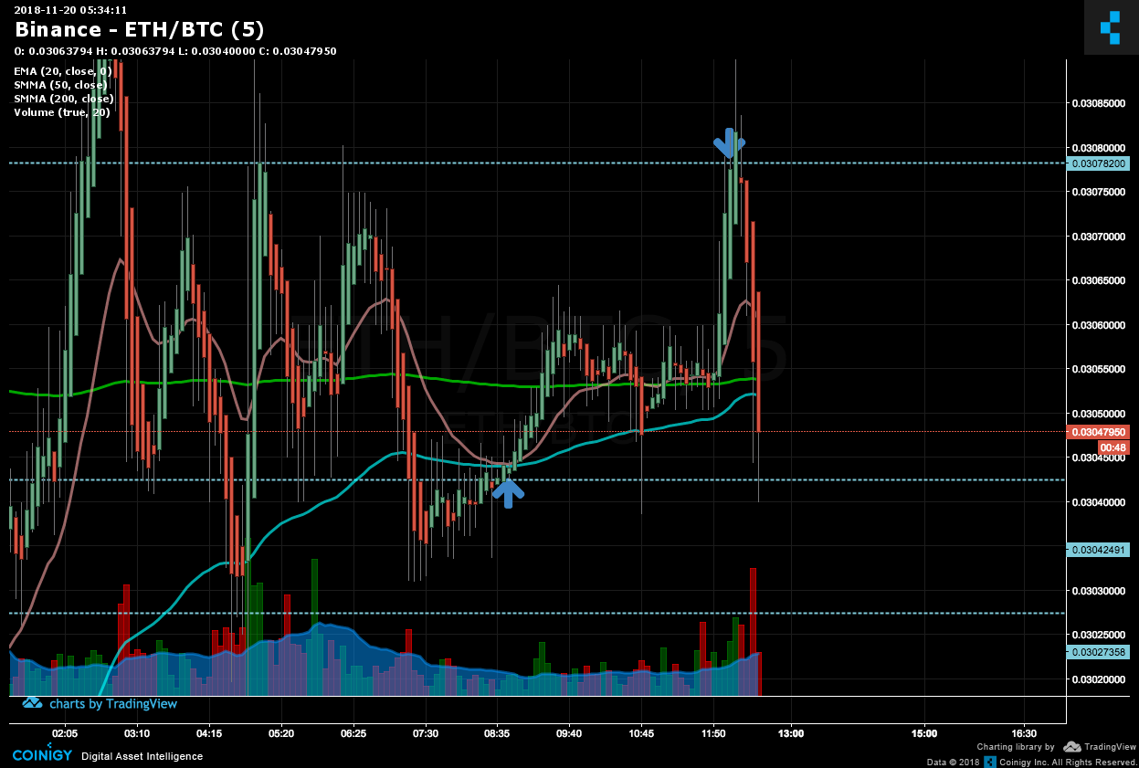Click the 'Data © 2018' copyright notice
This screenshot has width=1139, height=768.
953,762
